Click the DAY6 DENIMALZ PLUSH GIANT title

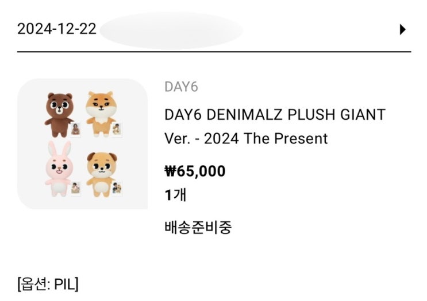coord(275,115)
